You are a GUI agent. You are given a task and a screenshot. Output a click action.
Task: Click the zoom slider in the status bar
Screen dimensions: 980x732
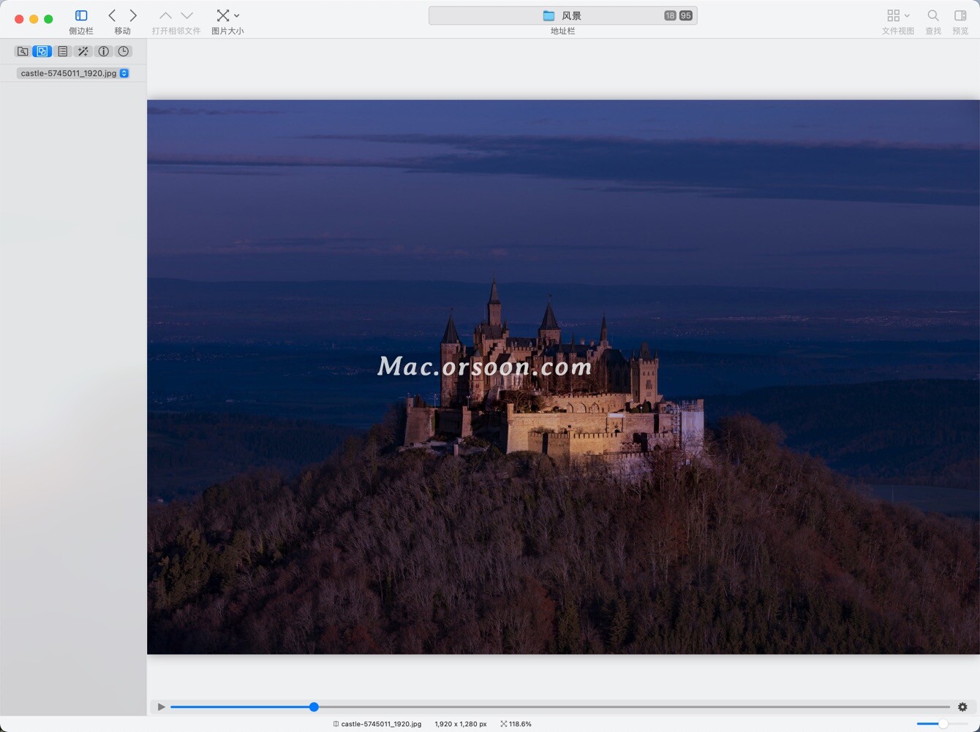(943, 723)
